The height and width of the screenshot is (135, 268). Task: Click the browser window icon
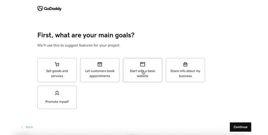(142, 64)
